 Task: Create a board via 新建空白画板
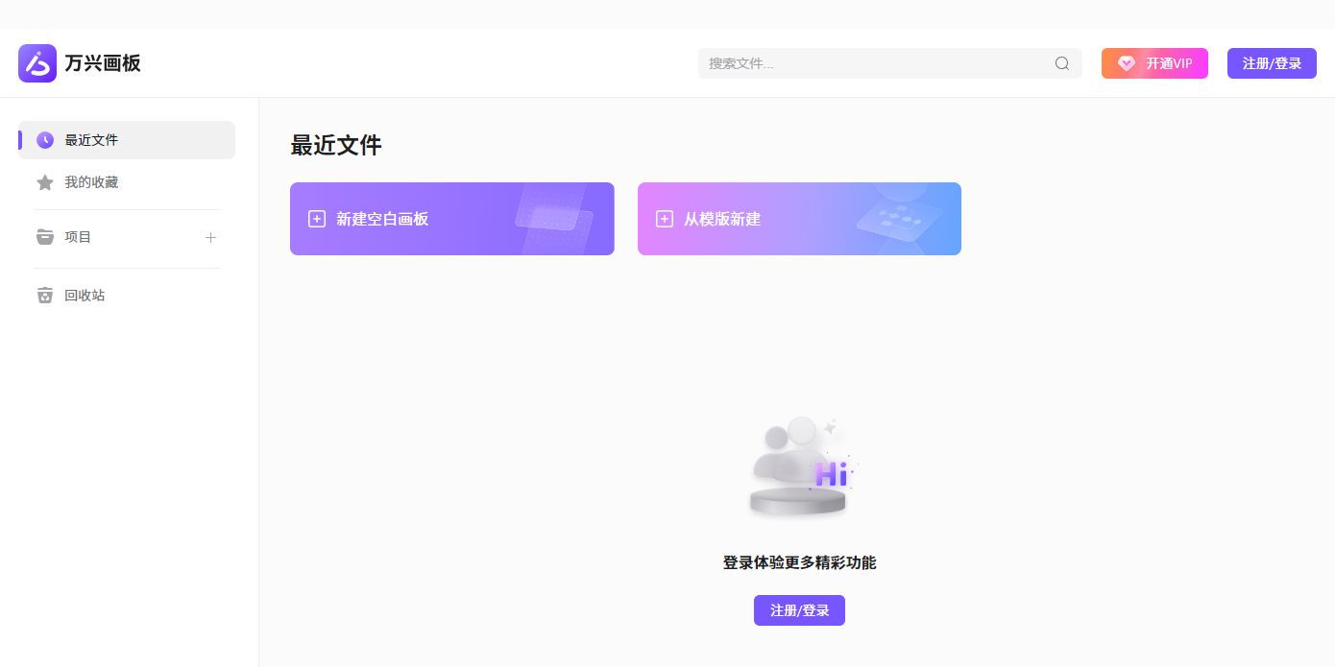pyautogui.click(x=451, y=218)
